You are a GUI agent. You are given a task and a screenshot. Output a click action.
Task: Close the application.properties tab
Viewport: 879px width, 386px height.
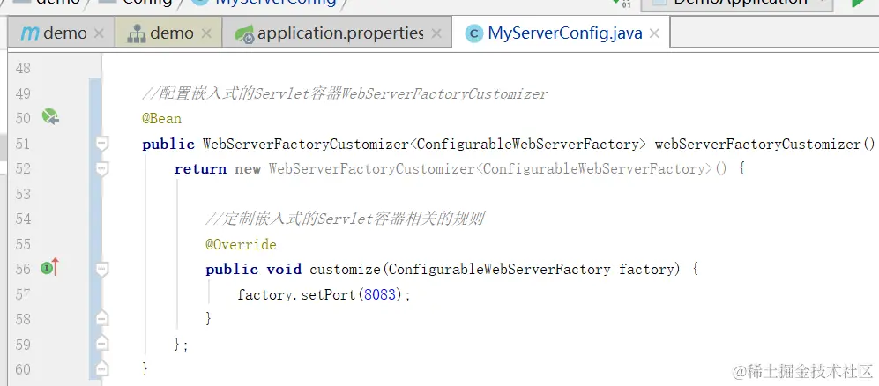436,33
